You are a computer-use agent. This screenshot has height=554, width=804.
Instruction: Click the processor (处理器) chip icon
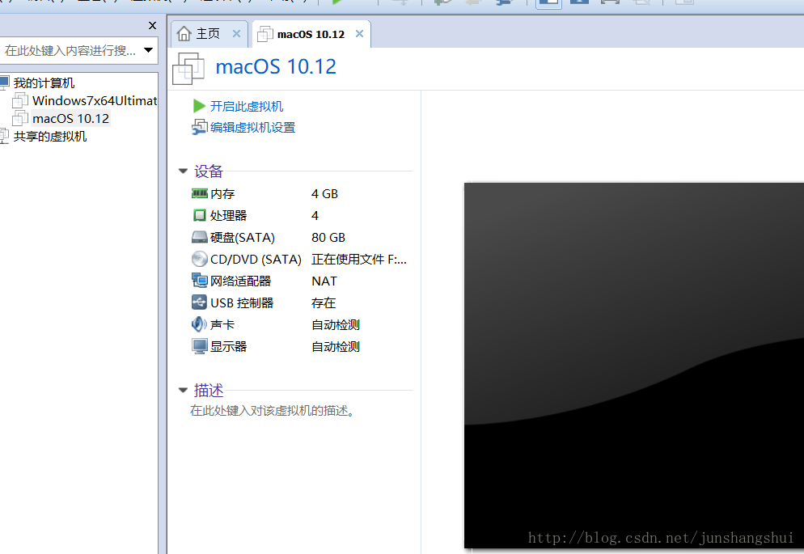point(199,215)
